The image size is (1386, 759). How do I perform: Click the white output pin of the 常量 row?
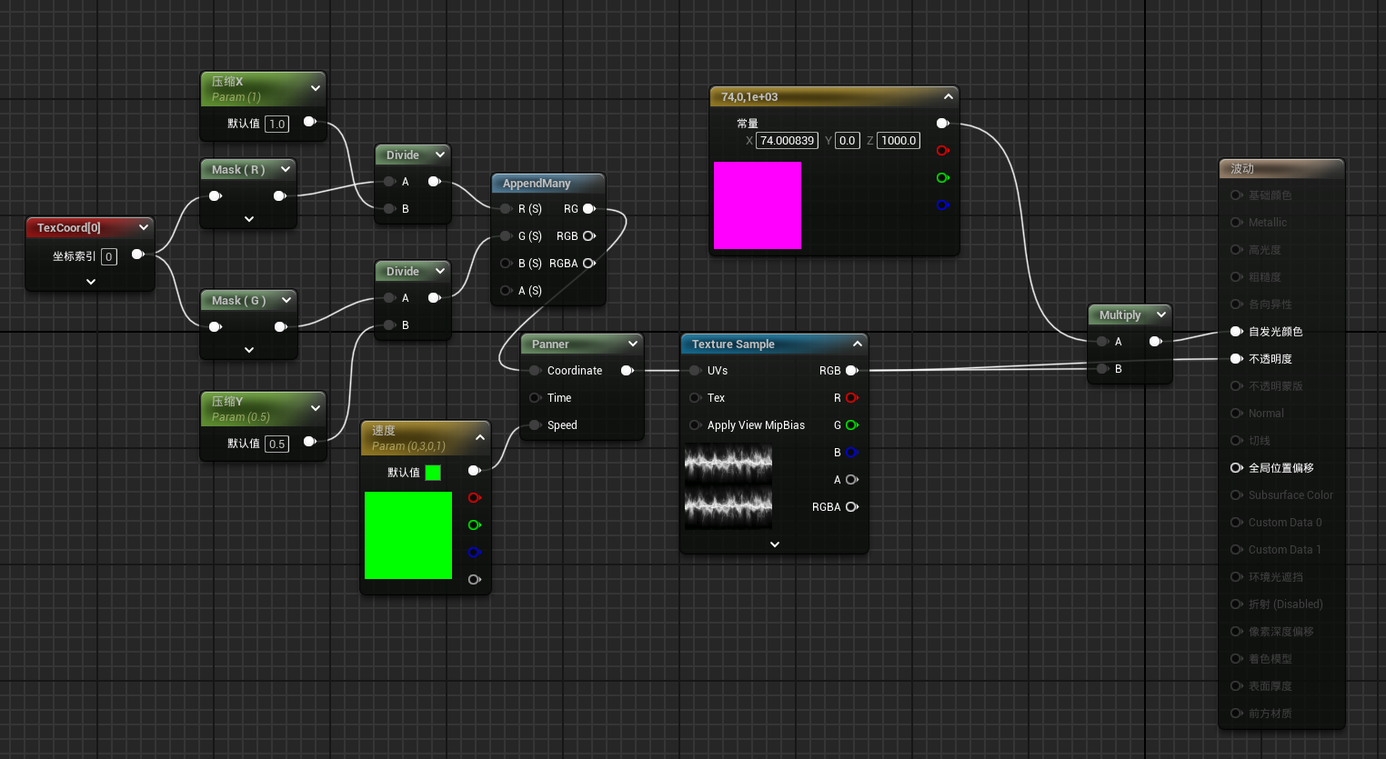(943, 124)
